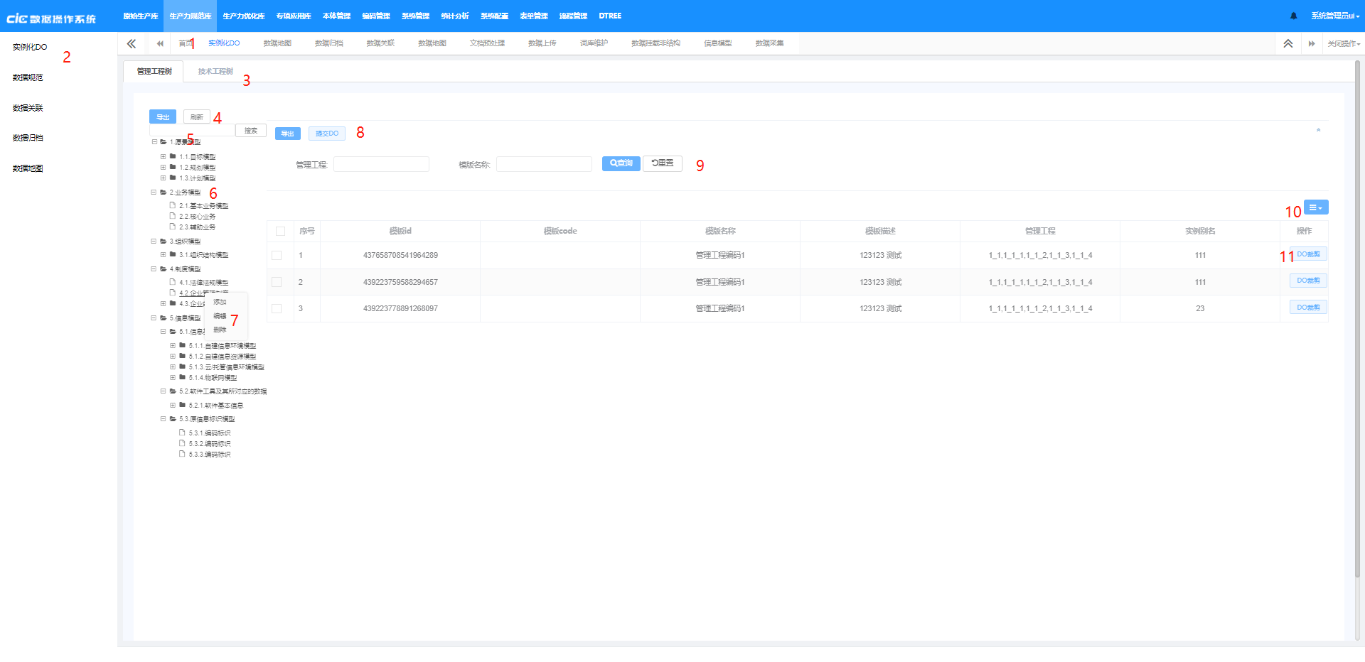The width and height of the screenshot is (1365, 662).
Task: Expand the 1.1.目标模型 tree node
Action: (x=162, y=156)
